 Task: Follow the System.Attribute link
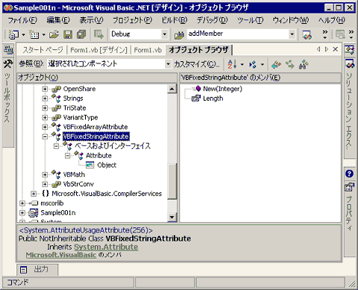point(106,247)
